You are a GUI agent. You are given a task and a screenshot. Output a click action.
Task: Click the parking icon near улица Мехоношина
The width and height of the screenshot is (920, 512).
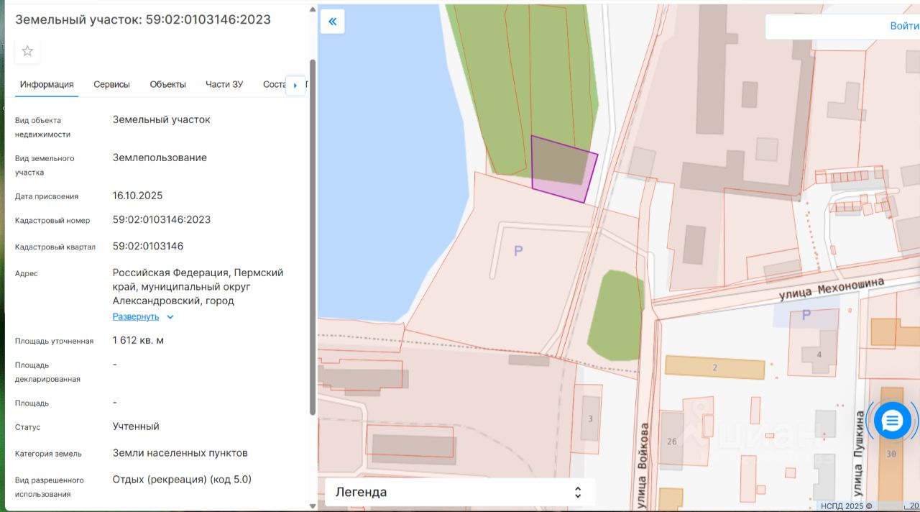[806, 316]
